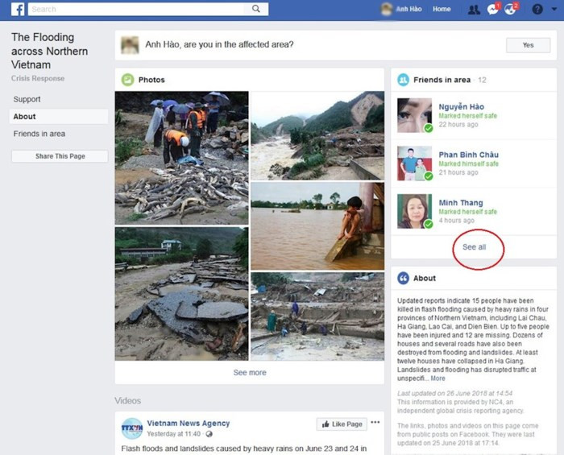Click the Facebook logo icon
564x455 pixels.
pos(17,10)
